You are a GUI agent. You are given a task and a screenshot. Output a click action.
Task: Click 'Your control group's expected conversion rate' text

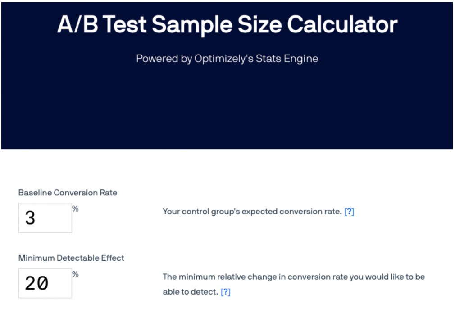click(x=252, y=212)
